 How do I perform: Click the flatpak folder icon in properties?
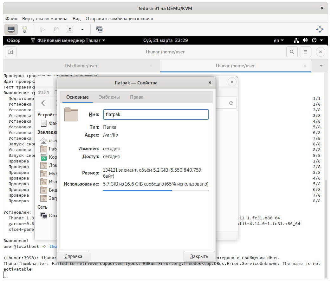(x=71, y=114)
